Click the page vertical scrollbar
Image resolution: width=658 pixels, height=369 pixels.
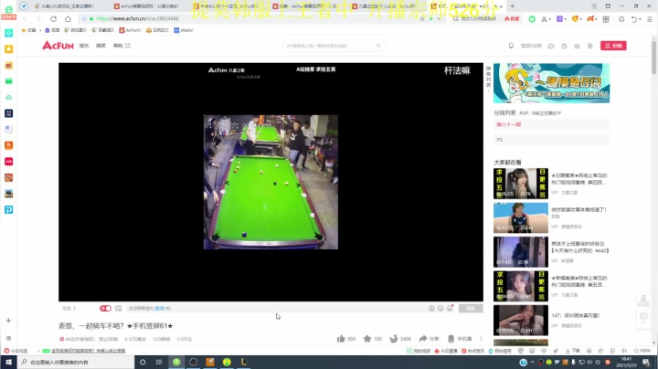[653, 57]
